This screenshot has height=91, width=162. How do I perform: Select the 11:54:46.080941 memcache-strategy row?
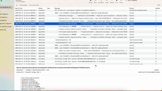tap(88, 16)
